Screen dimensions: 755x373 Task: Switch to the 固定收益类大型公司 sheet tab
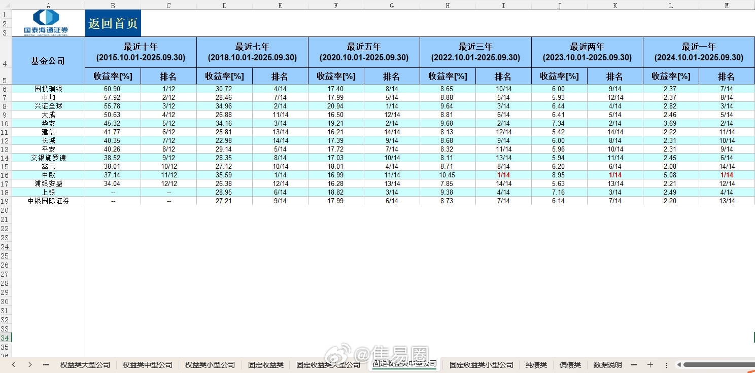pos(328,364)
